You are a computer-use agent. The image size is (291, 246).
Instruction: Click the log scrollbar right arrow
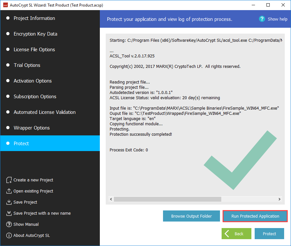pyautogui.click(x=280, y=199)
